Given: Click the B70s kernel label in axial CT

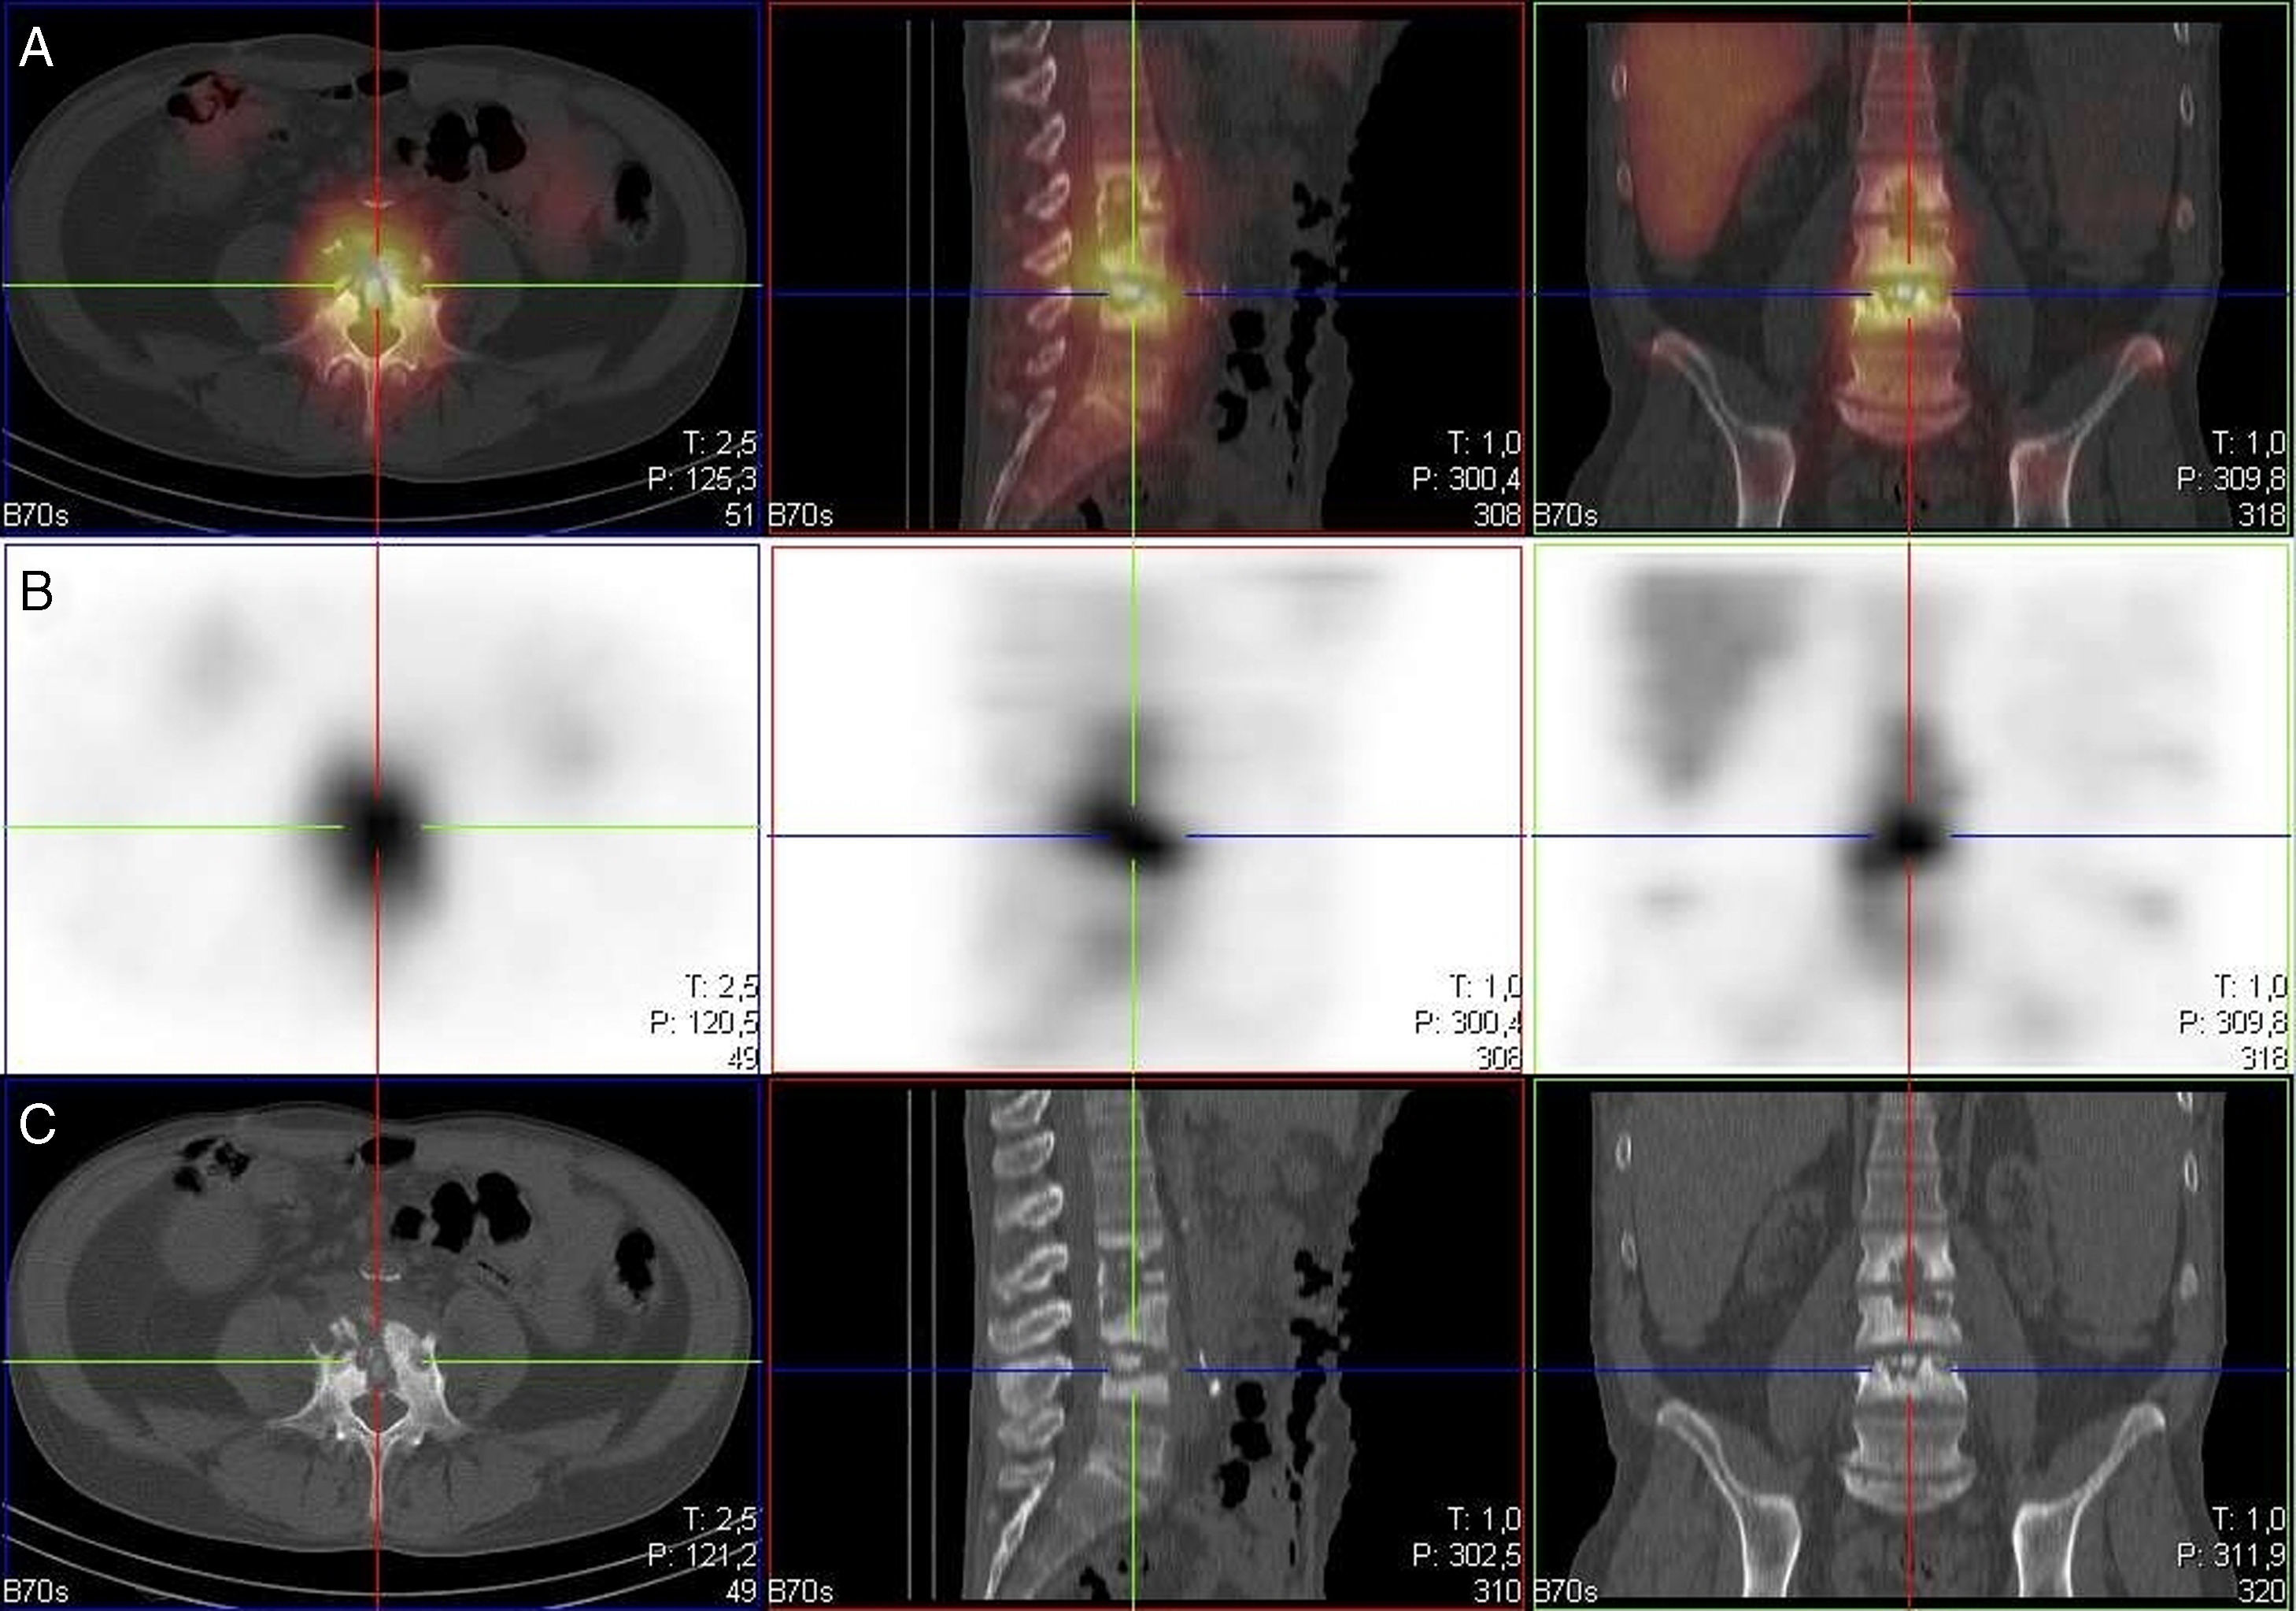Looking at the screenshot, I should click(36, 1591).
